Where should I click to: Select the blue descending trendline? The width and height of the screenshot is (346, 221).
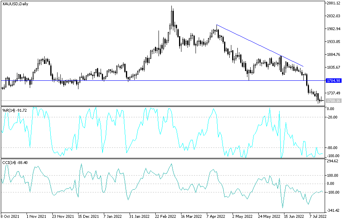260,45
